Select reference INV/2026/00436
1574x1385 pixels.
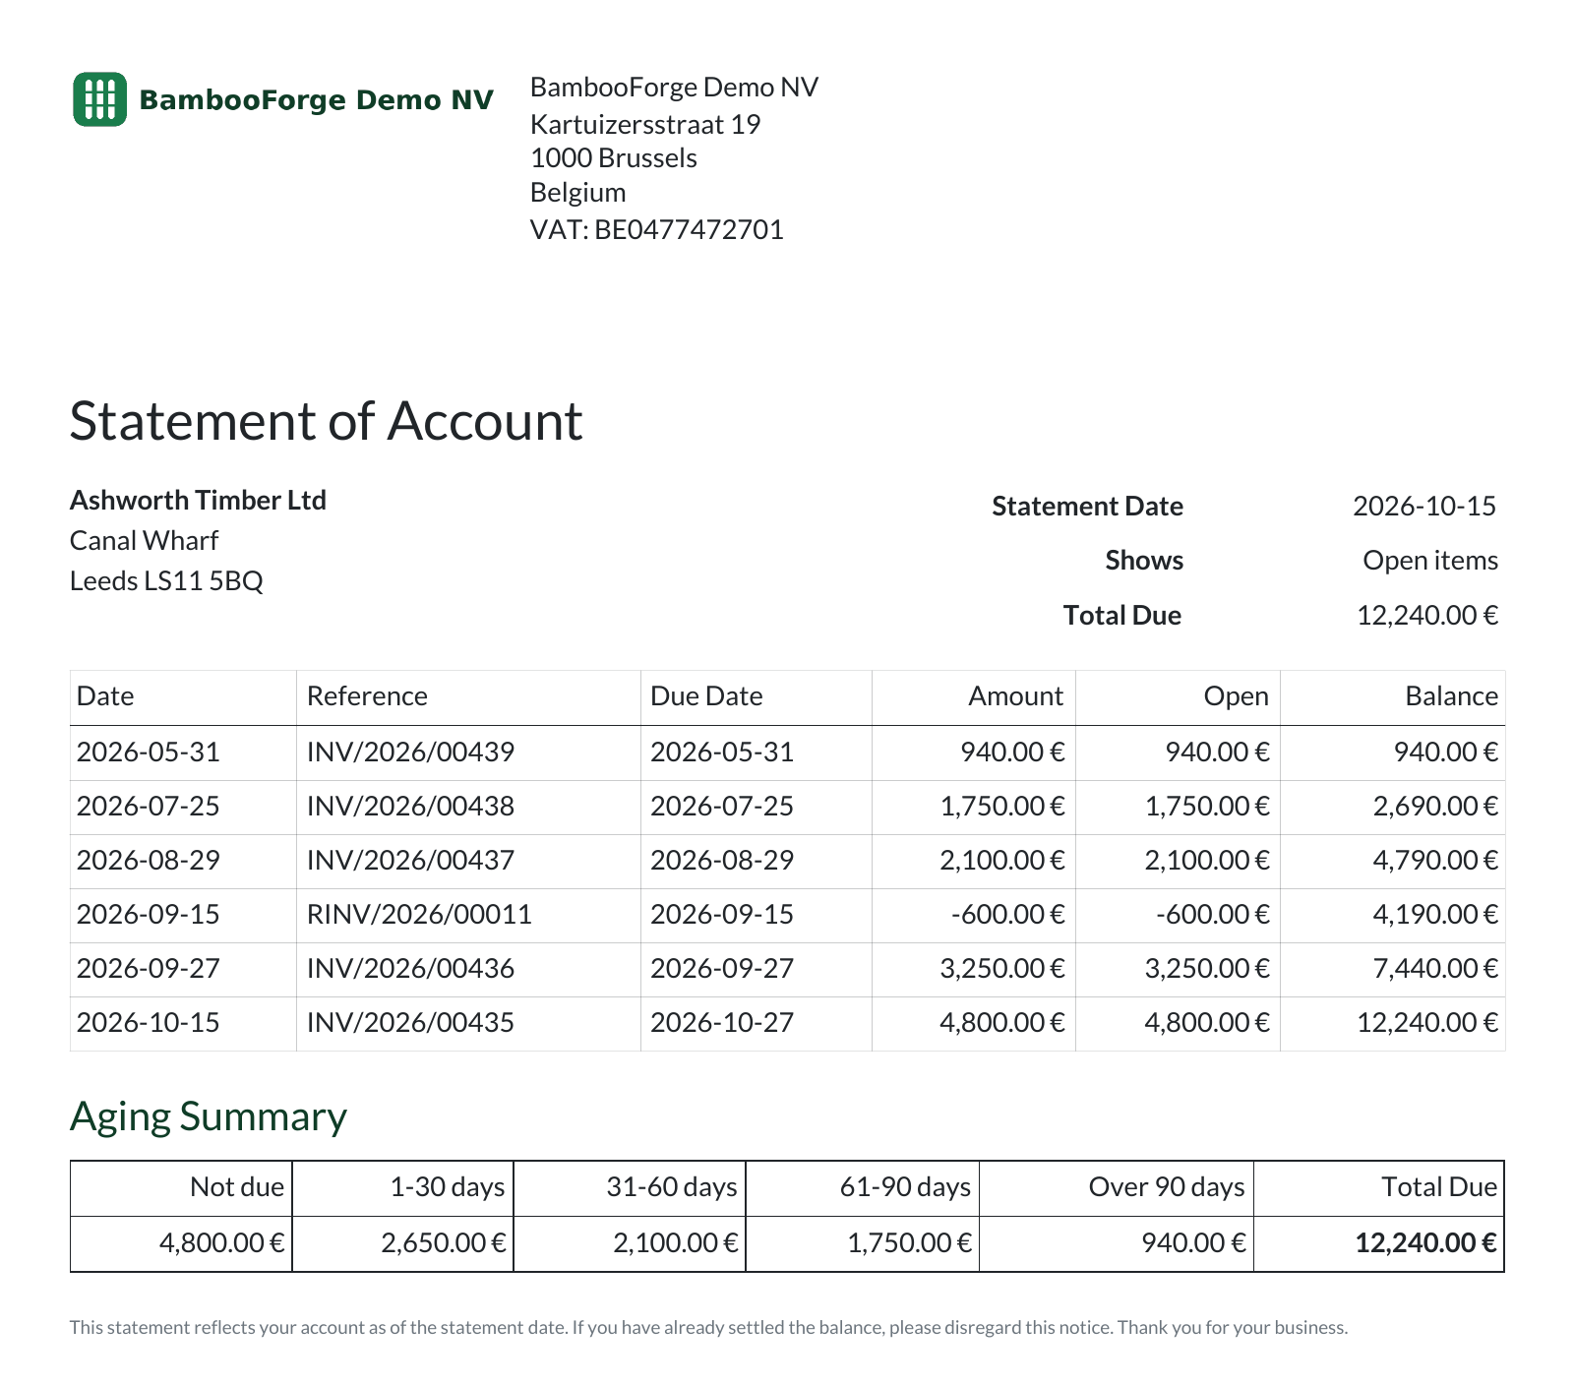pyautogui.click(x=410, y=968)
